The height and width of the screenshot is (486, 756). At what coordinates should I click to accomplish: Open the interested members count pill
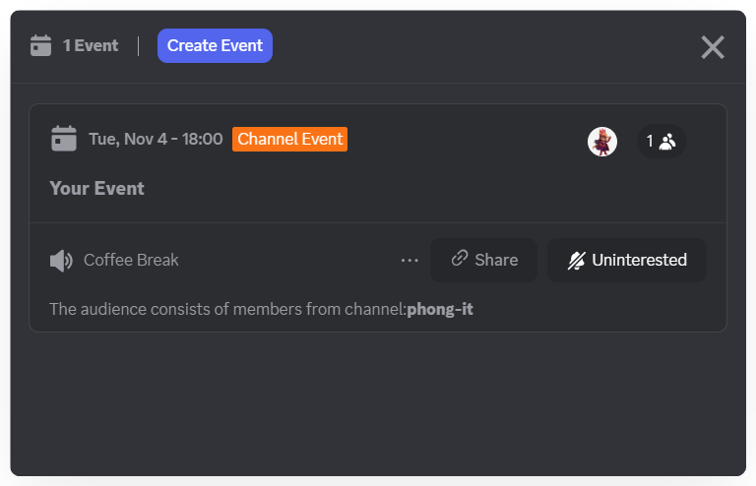pos(661,142)
